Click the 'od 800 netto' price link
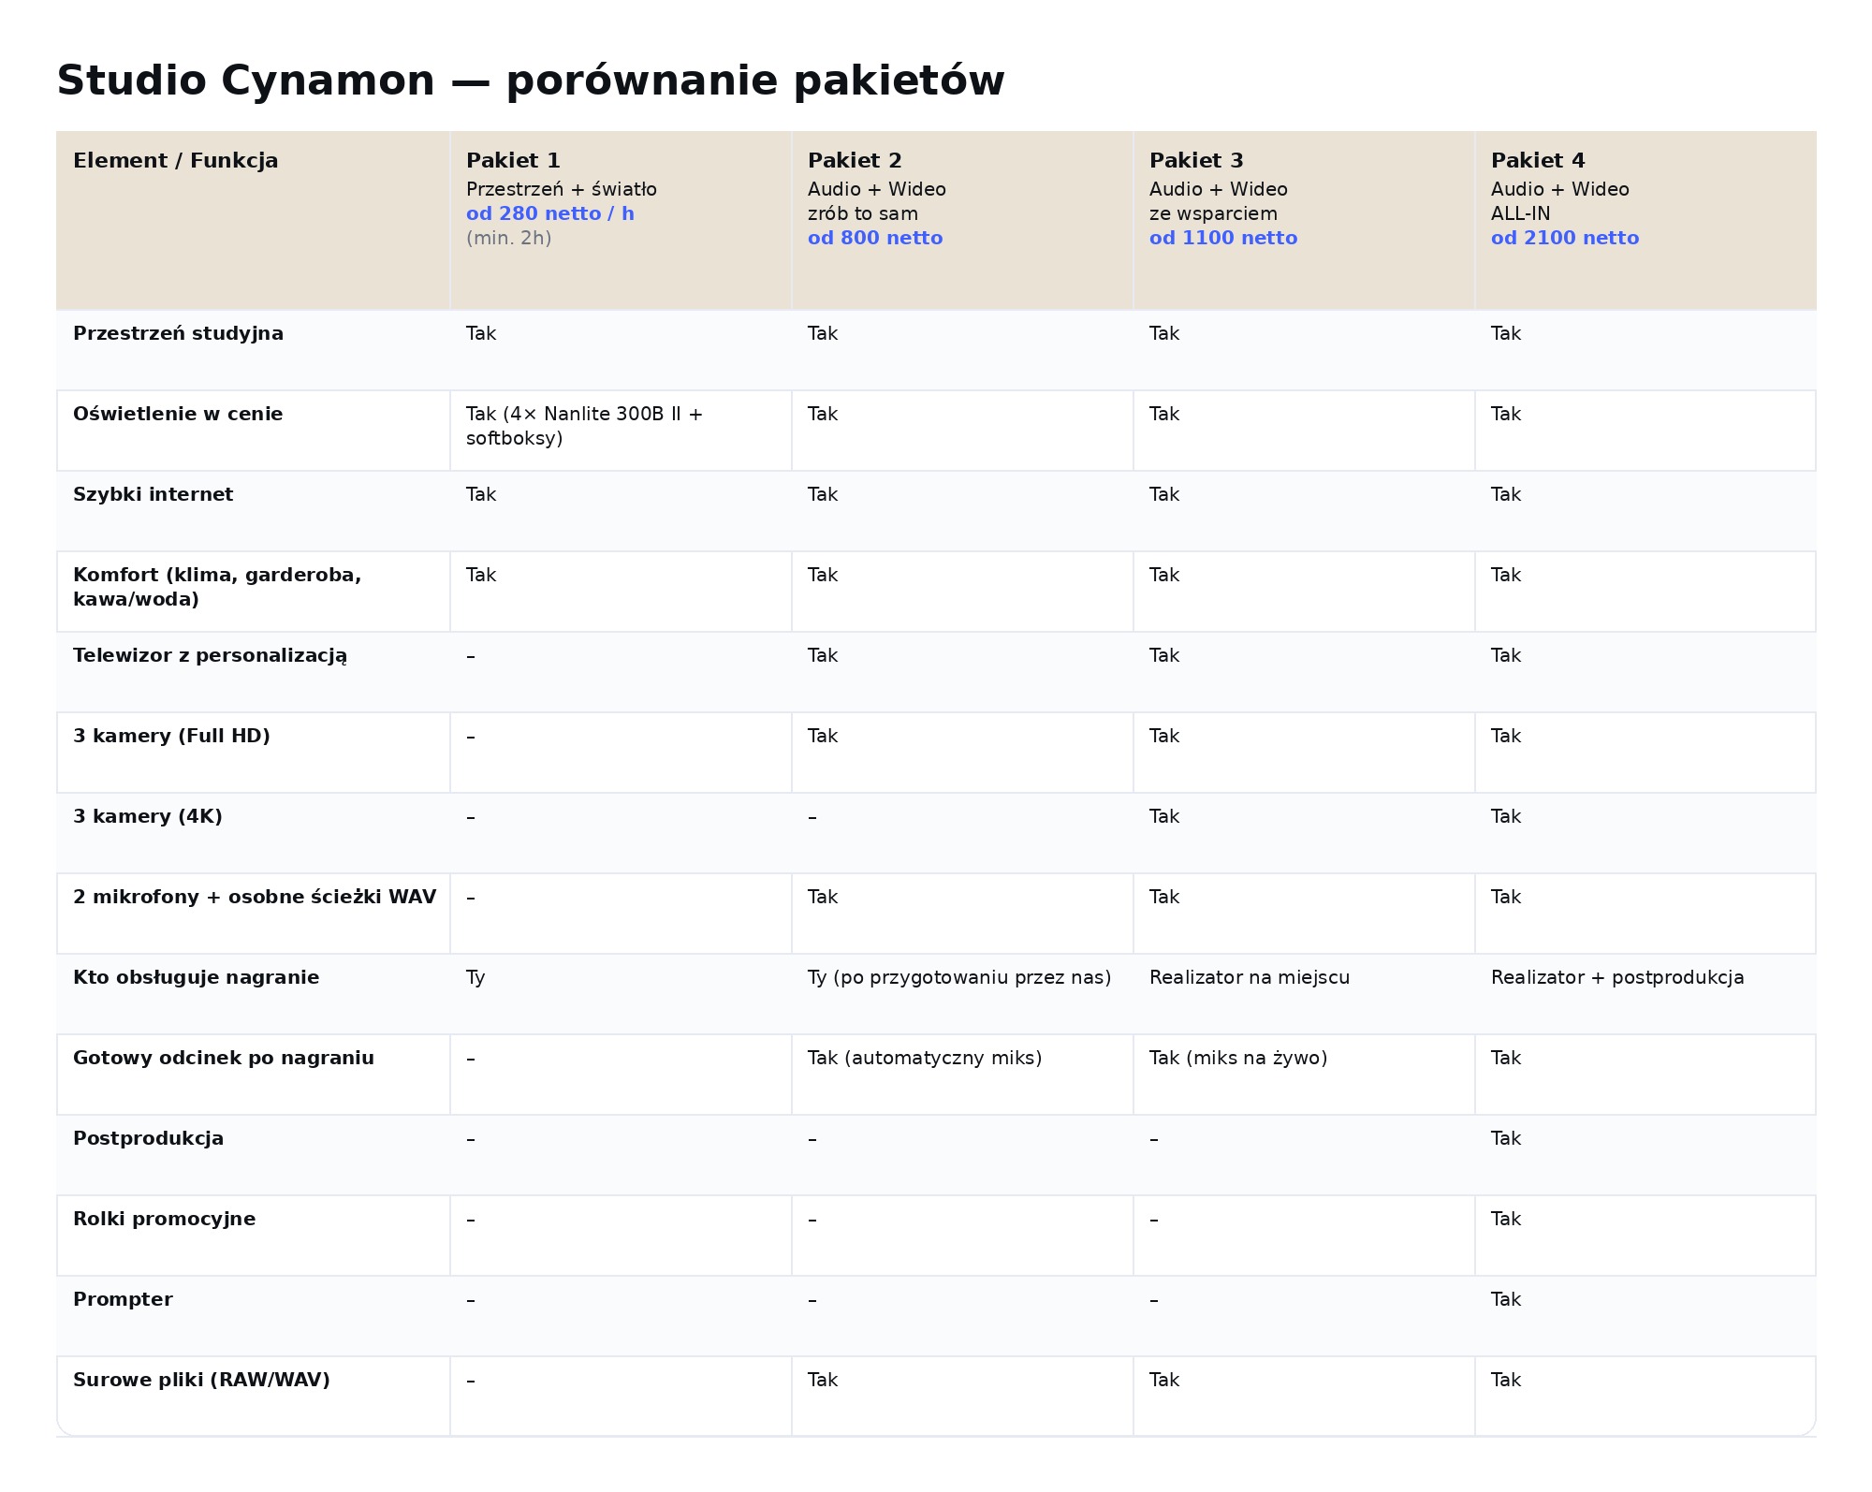This screenshot has width=1872, height=1492. coord(874,239)
